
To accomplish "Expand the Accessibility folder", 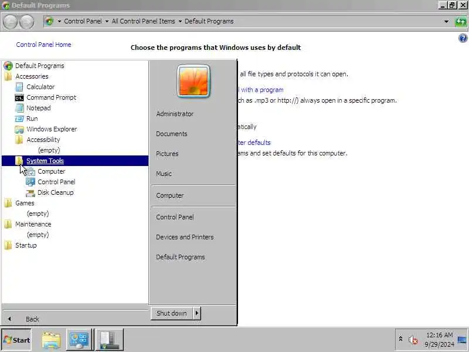I will pos(43,140).
